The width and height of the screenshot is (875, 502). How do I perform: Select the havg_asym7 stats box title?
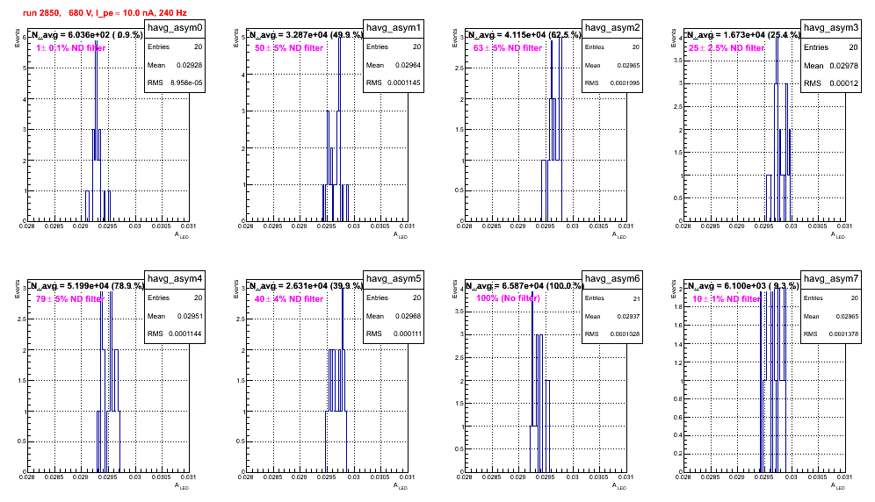(x=831, y=279)
